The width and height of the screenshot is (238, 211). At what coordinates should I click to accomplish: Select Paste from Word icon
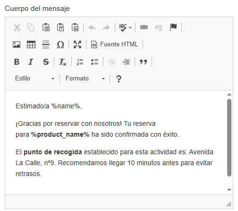(x=75, y=27)
